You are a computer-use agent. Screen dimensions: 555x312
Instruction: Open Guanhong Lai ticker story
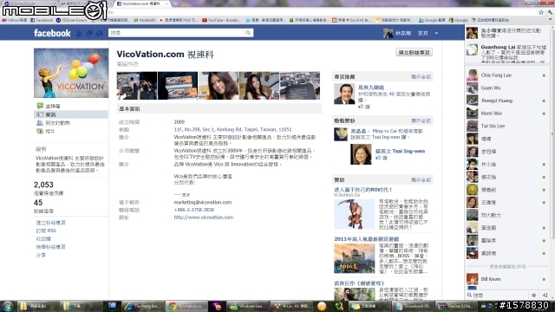coord(506,53)
